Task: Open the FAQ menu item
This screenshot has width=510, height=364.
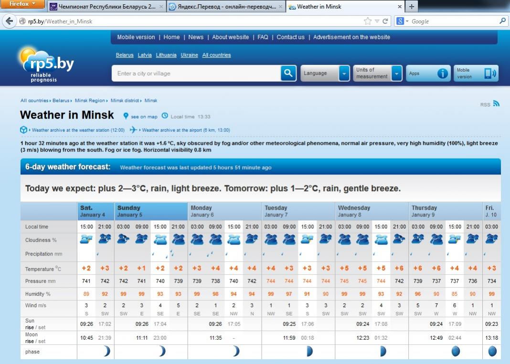Action: click(x=263, y=37)
